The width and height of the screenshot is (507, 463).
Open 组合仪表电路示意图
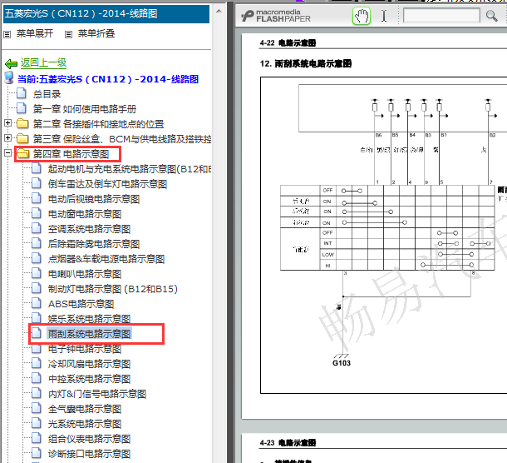[89, 439]
